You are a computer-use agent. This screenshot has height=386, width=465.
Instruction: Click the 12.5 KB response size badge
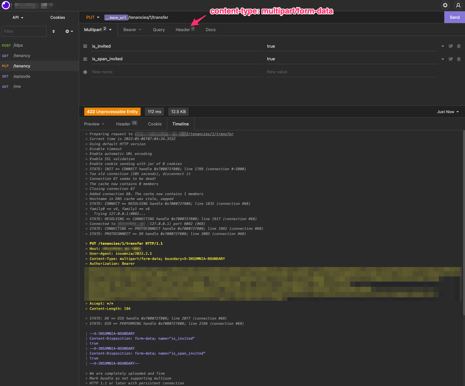[x=178, y=112]
